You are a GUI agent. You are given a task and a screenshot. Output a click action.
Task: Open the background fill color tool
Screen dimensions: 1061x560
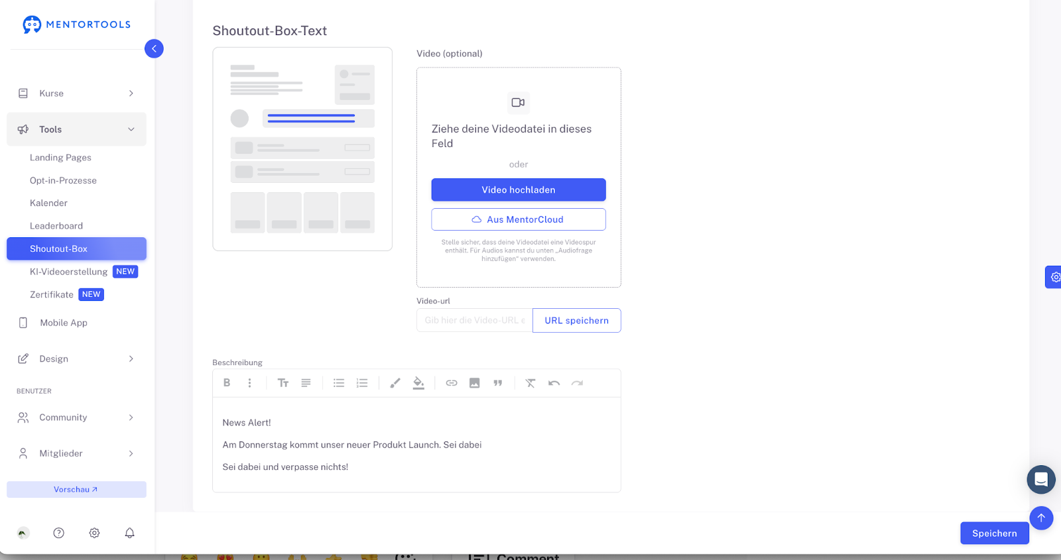pyautogui.click(x=418, y=383)
